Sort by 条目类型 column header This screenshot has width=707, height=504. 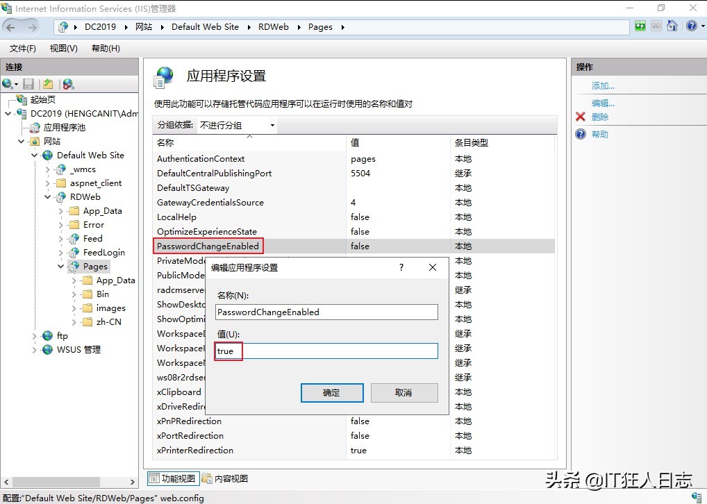click(502, 143)
